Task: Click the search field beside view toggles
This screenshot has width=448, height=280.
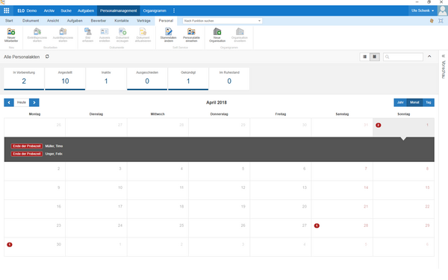Action: 403,57
